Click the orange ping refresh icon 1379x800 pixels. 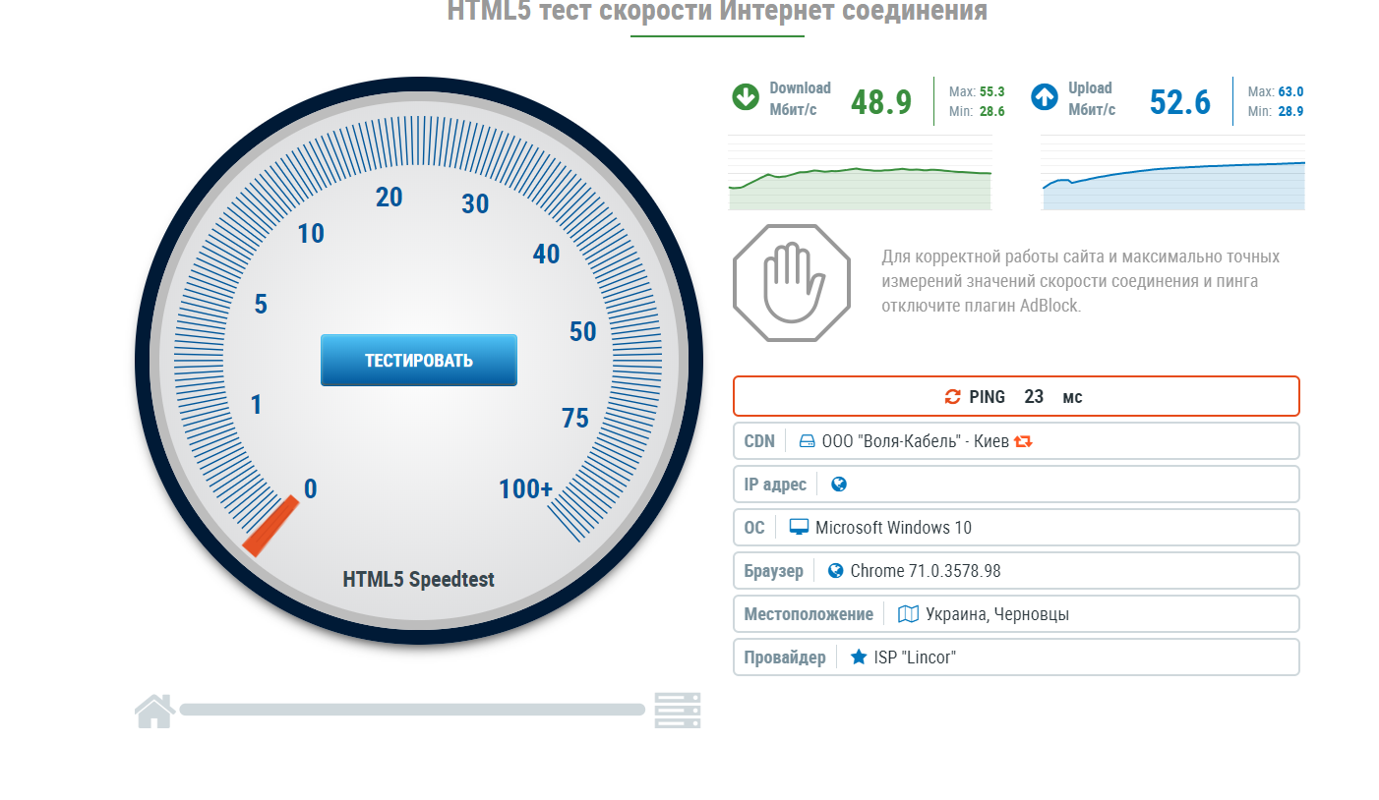point(952,397)
